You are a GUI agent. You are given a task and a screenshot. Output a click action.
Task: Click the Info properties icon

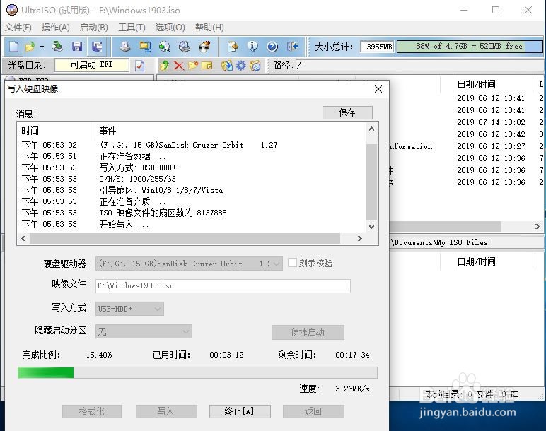[x=252, y=46]
